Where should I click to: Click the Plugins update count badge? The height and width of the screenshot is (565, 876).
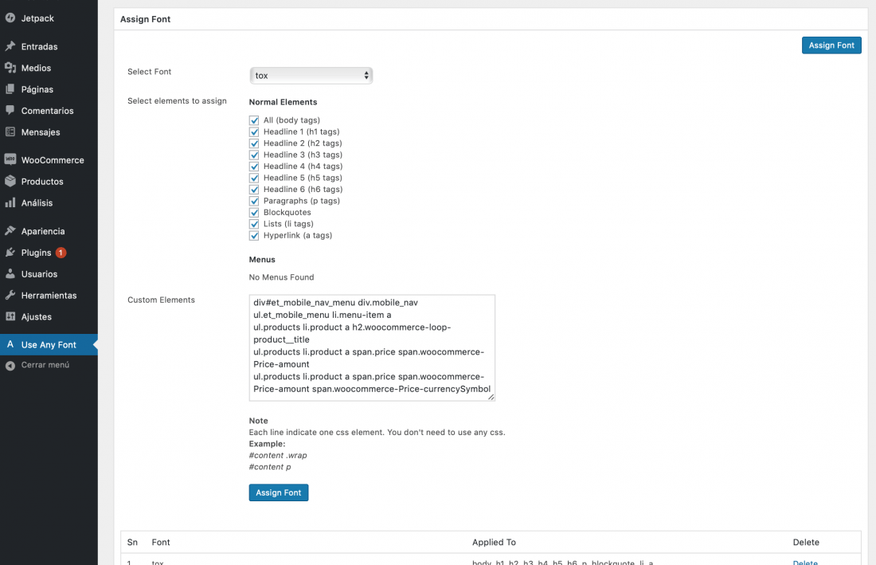61,253
